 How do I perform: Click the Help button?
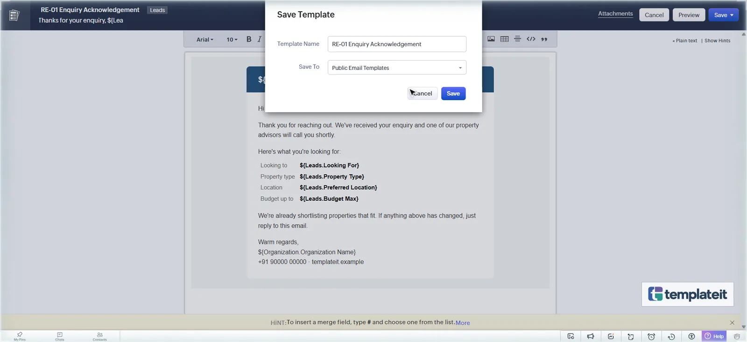[714, 336]
